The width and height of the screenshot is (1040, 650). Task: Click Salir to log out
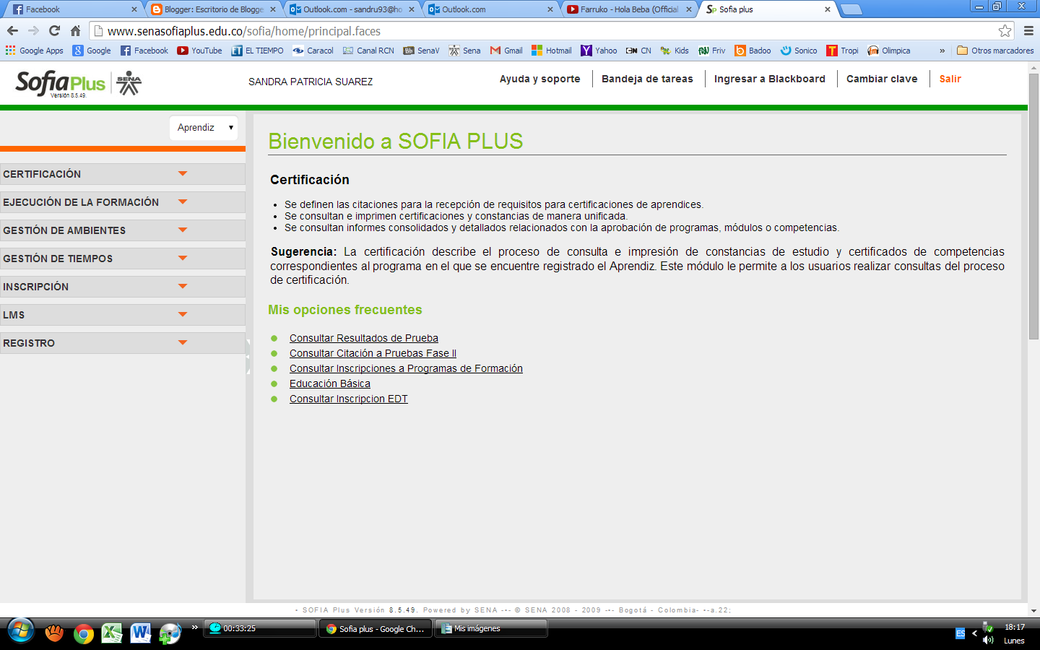950,79
